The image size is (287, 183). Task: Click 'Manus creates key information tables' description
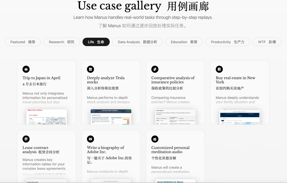(x=44, y=164)
